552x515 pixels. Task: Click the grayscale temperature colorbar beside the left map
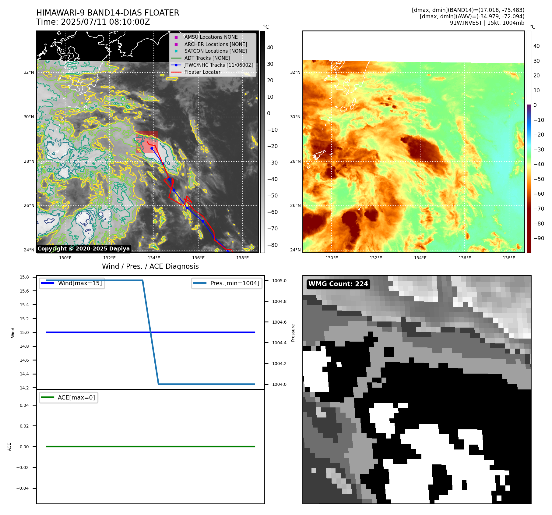pyautogui.click(x=262, y=142)
